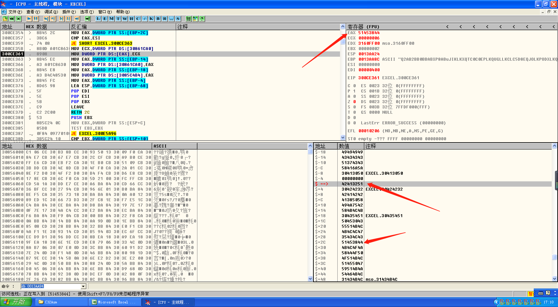Open the Source window with the S icon
Image resolution: width=558 pixels, height=307 pixels.
click(x=178, y=19)
